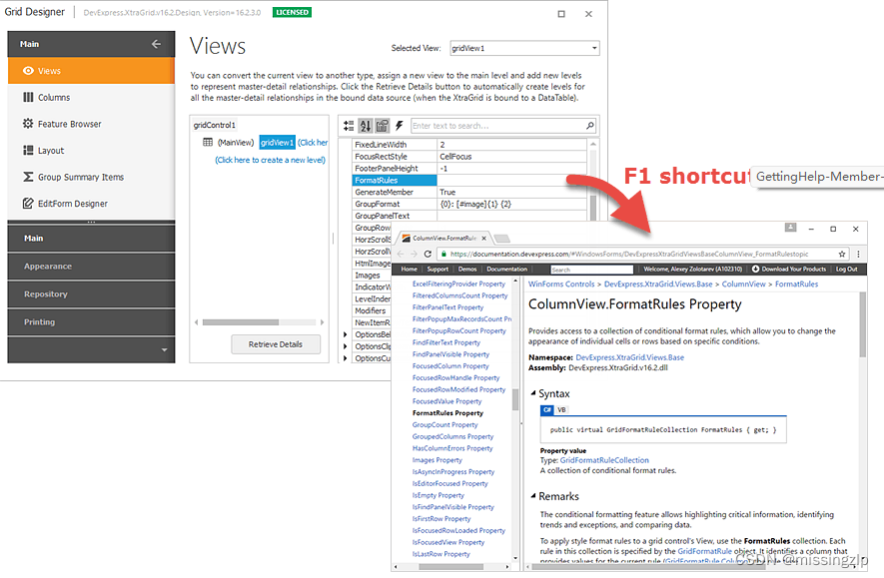884x578 pixels.
Task: Open Demos in the site navigation bar
Action: click(x=467, y=270)
